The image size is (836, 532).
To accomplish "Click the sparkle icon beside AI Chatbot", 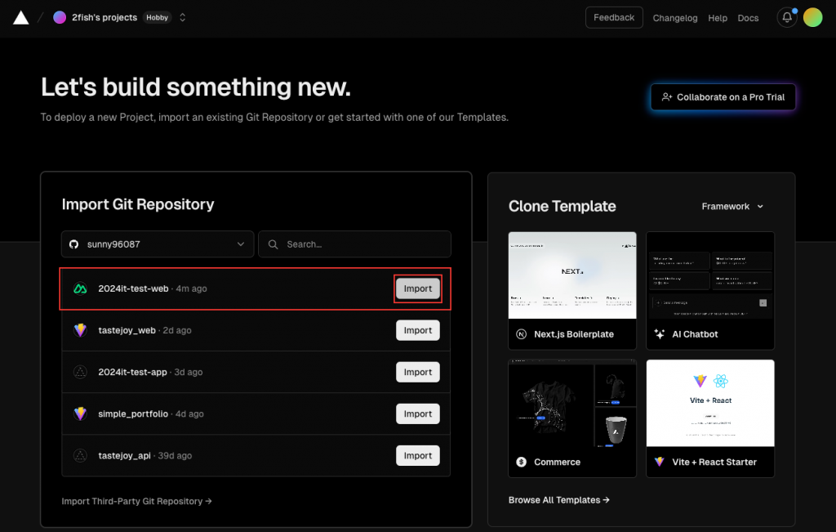I will [660, 334].
